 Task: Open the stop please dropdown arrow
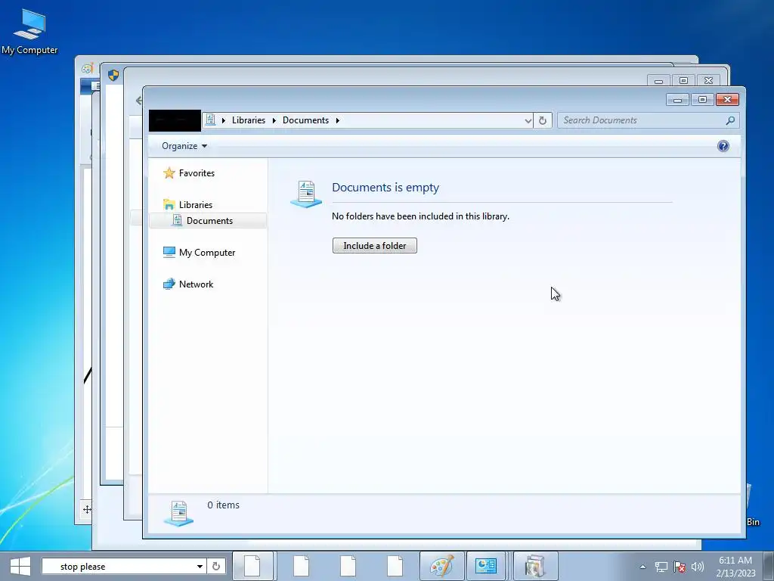click(x=200, y=566)
